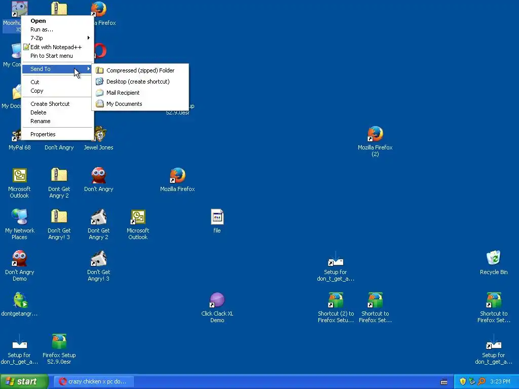Select Setup for don_t_get_a... above Shortcut (2) icon
The image size is (519, 389).
(336, 259)
